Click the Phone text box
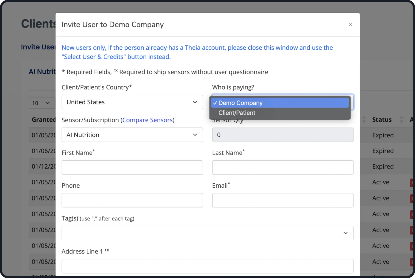The image size is (415, 278). coord(132,200)
